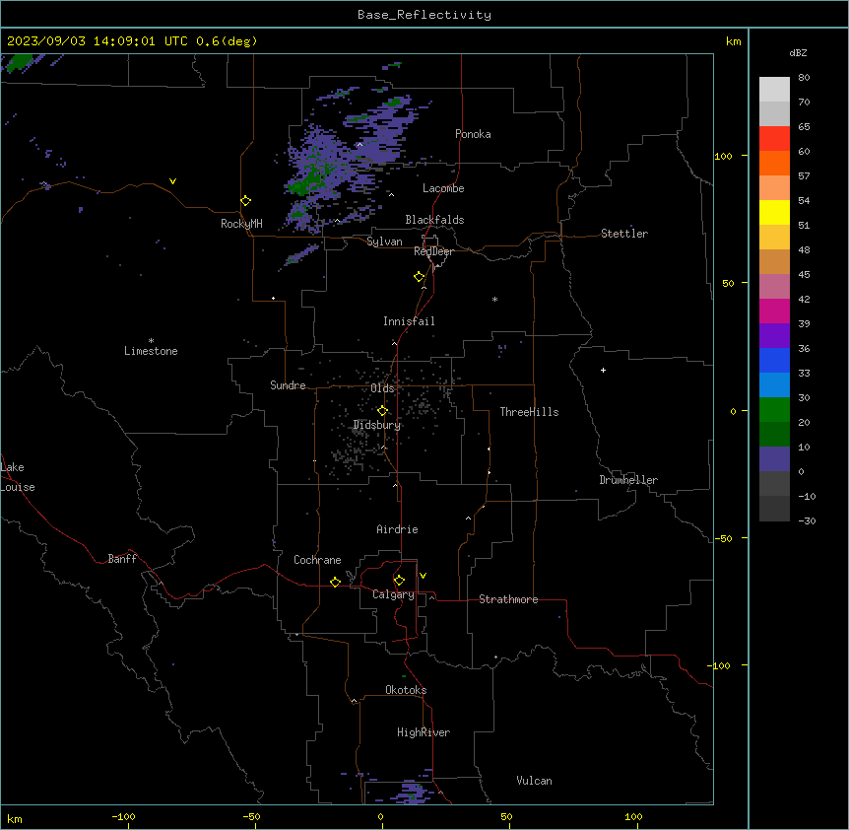Image resolution: width=849 pixels, height=830 pixels.
Task: Click the Limestone label
Action: tap(151, 351)
